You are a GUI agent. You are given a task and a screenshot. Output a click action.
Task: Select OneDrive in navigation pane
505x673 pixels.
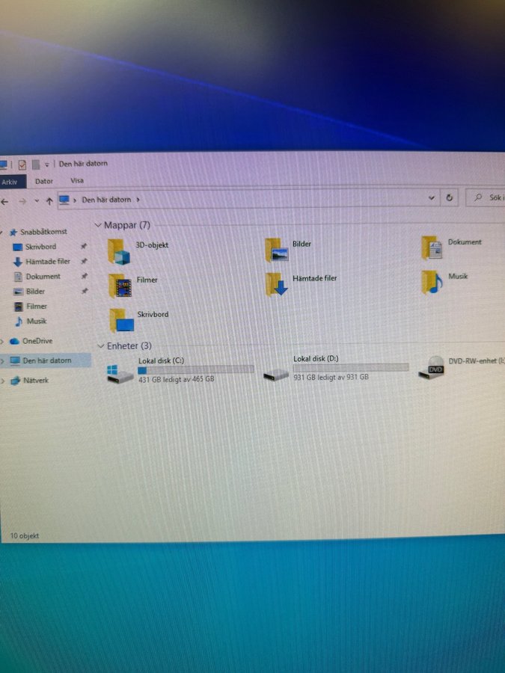point(37,341)
